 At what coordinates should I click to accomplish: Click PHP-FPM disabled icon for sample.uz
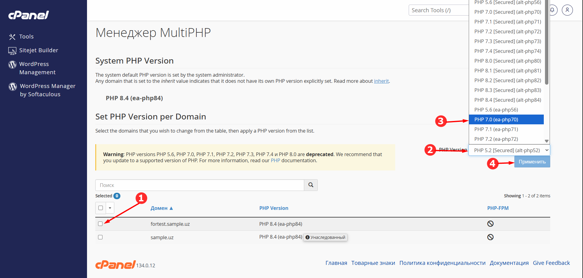tap(490, 237)
